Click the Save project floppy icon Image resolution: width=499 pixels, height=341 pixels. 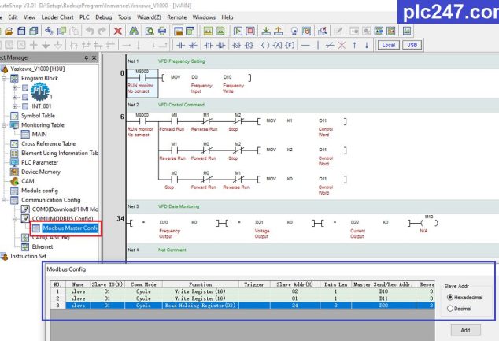[x=21, y=31]
